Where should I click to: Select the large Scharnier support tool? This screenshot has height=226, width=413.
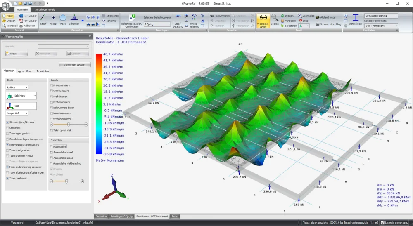pos(74,20)
